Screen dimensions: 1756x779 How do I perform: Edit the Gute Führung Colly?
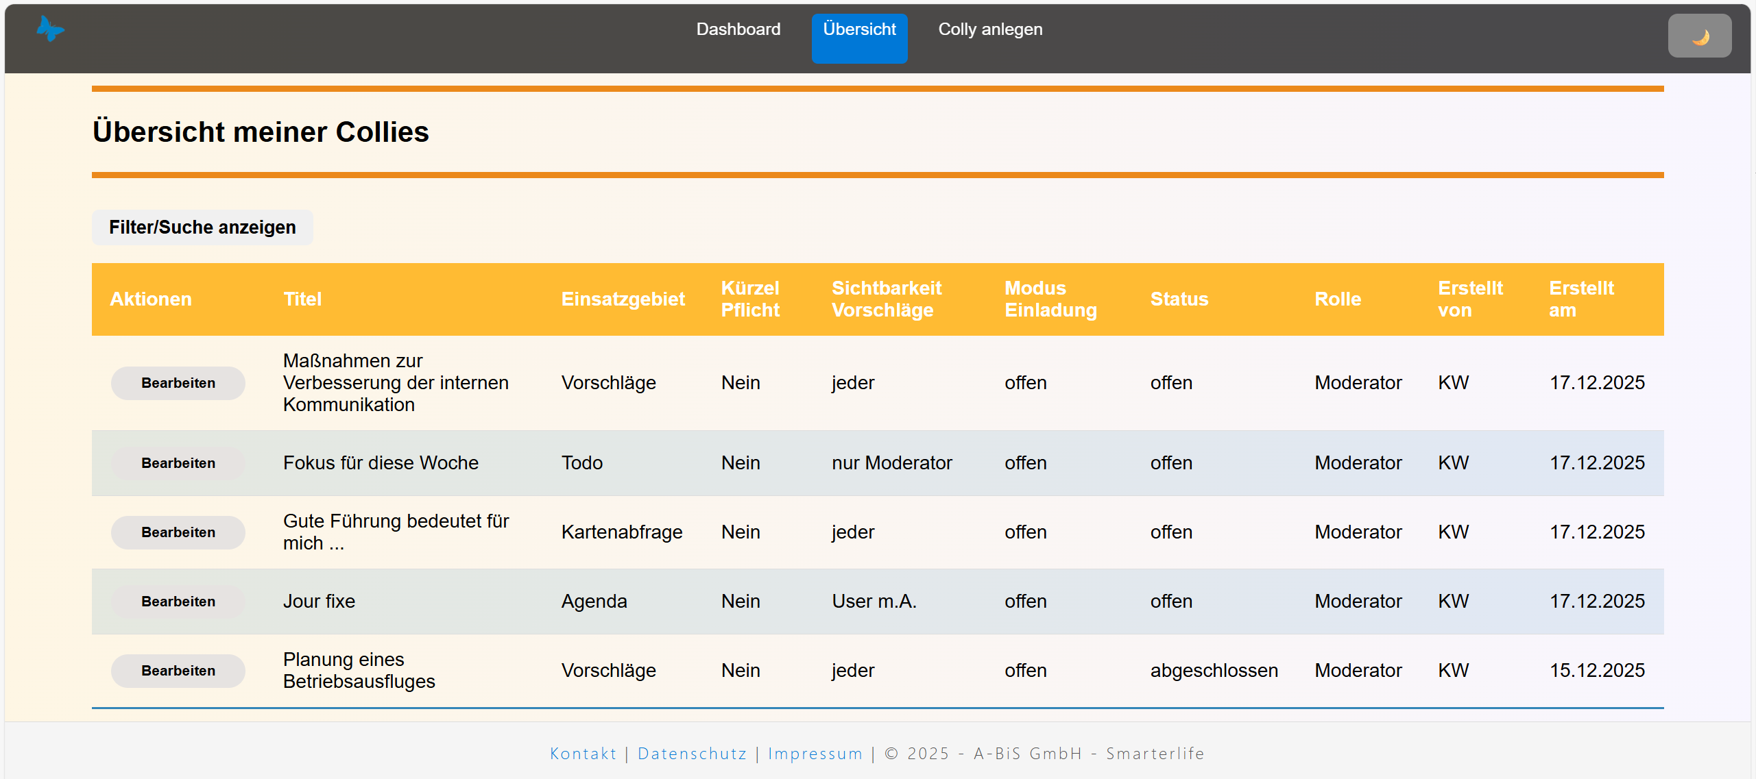178,532
